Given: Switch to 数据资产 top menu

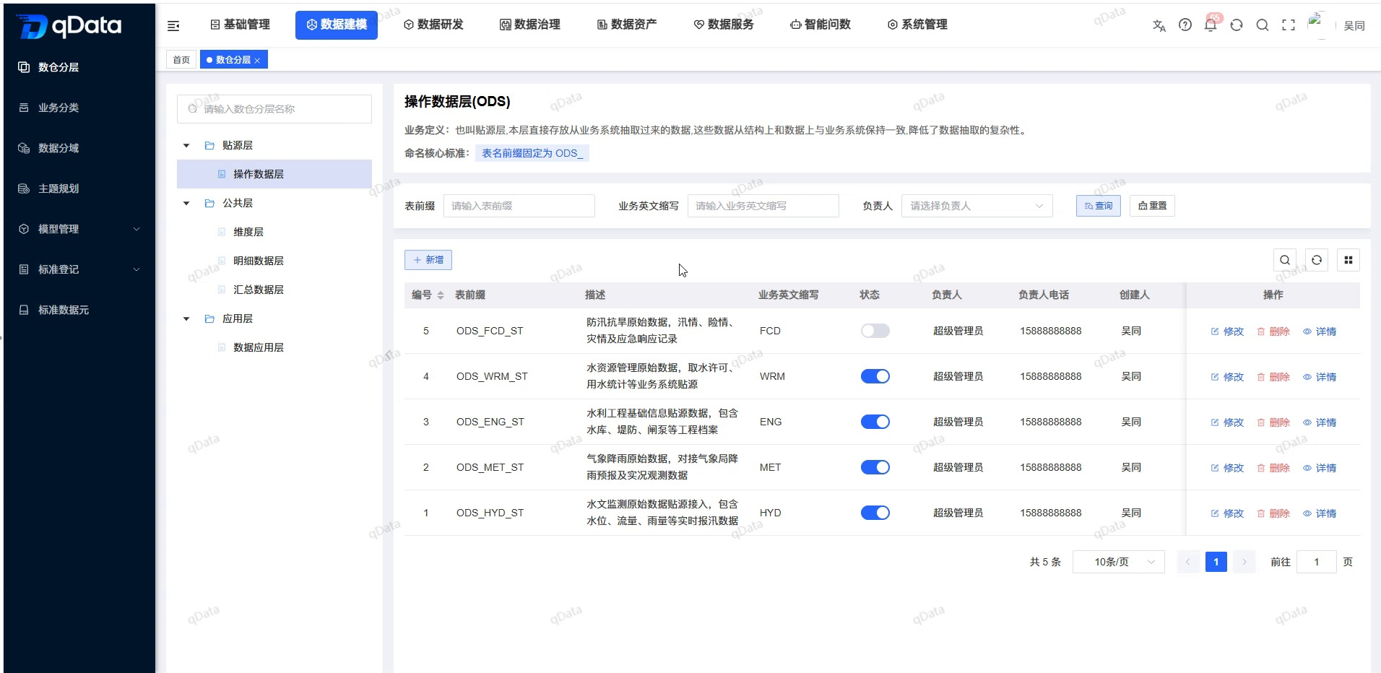Looking at the screenshot, I should pos(627,25).
